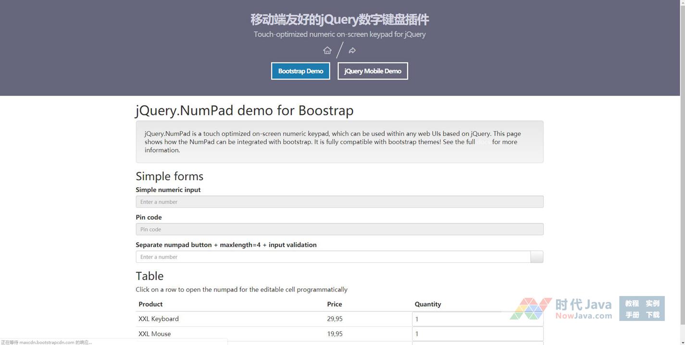This screenshot has width=685, height=345.
Task: Switch to jQuery Mobile Demo
Action: 373,71
